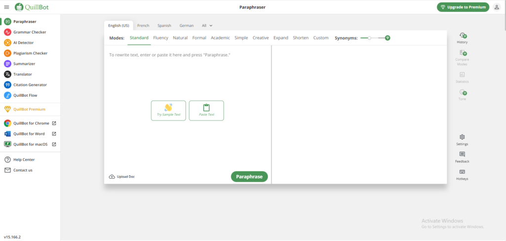Open external link beside QuillBot for Chrome
506x241 pixels.
coord(54,123)
